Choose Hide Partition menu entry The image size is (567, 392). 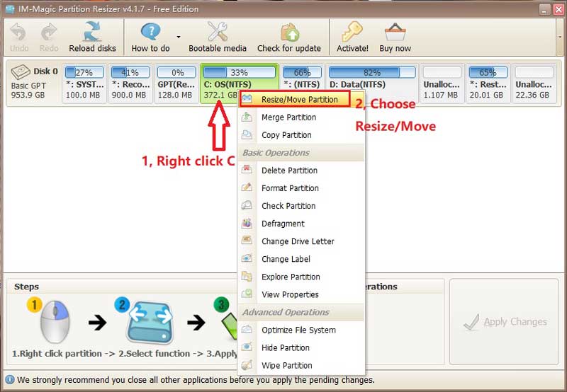coord(301,347)
